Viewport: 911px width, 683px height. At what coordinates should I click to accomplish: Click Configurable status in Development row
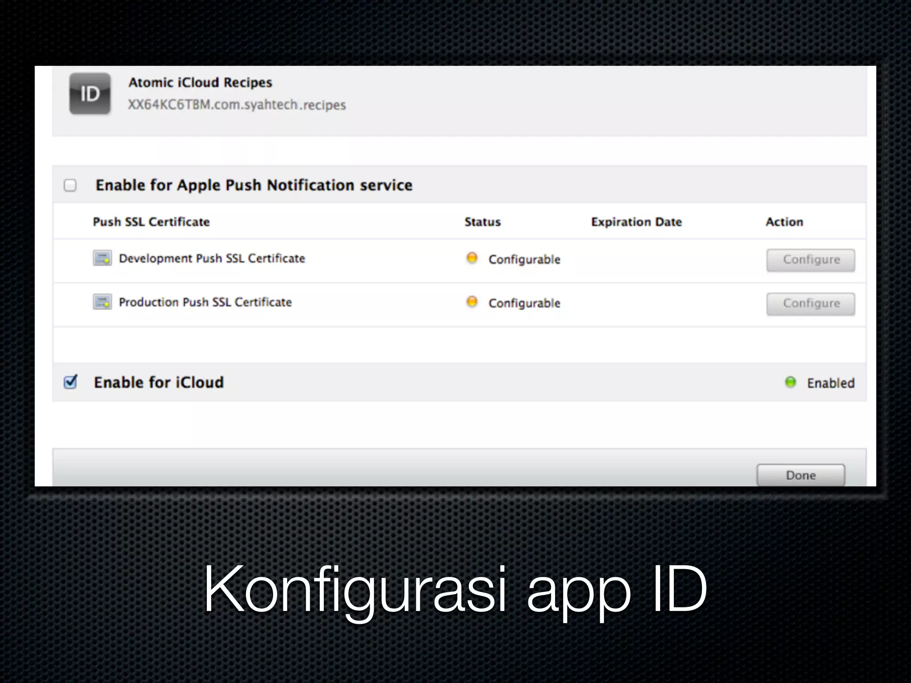(x=524, y=259)
